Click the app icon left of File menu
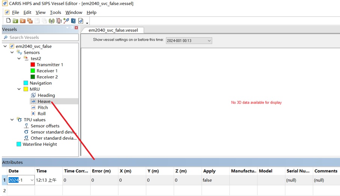 [x=7, y=12]
